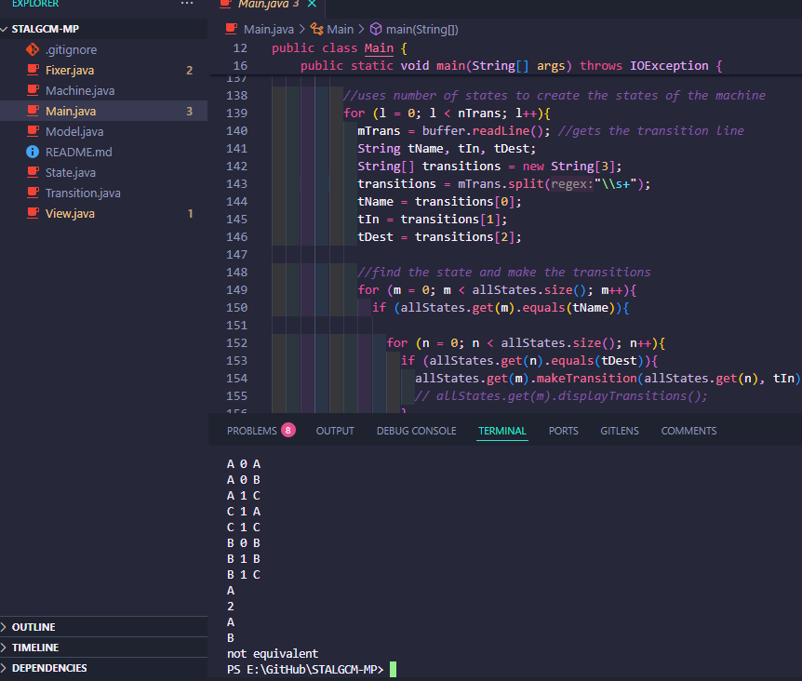Switch to the Output panel tab
The height and width of the screenshot is (681, 802).
335,431
